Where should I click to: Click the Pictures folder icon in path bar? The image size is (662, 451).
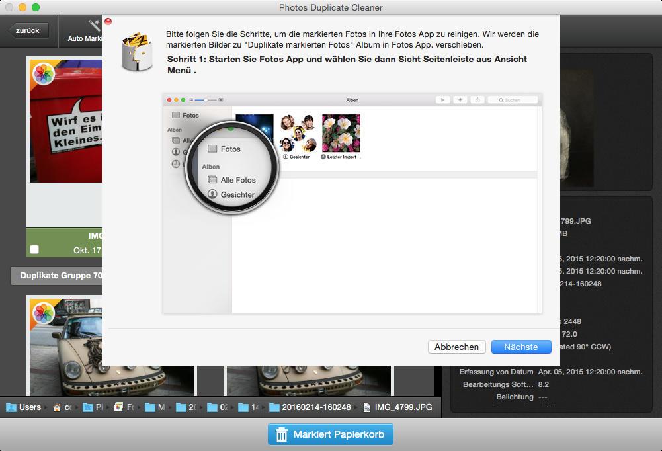point(88,407)
